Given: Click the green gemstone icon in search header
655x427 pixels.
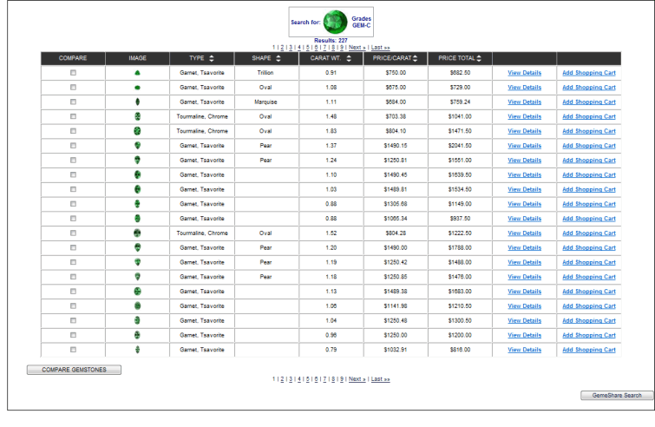Looking at the screenshot, I should click(335, 22).
